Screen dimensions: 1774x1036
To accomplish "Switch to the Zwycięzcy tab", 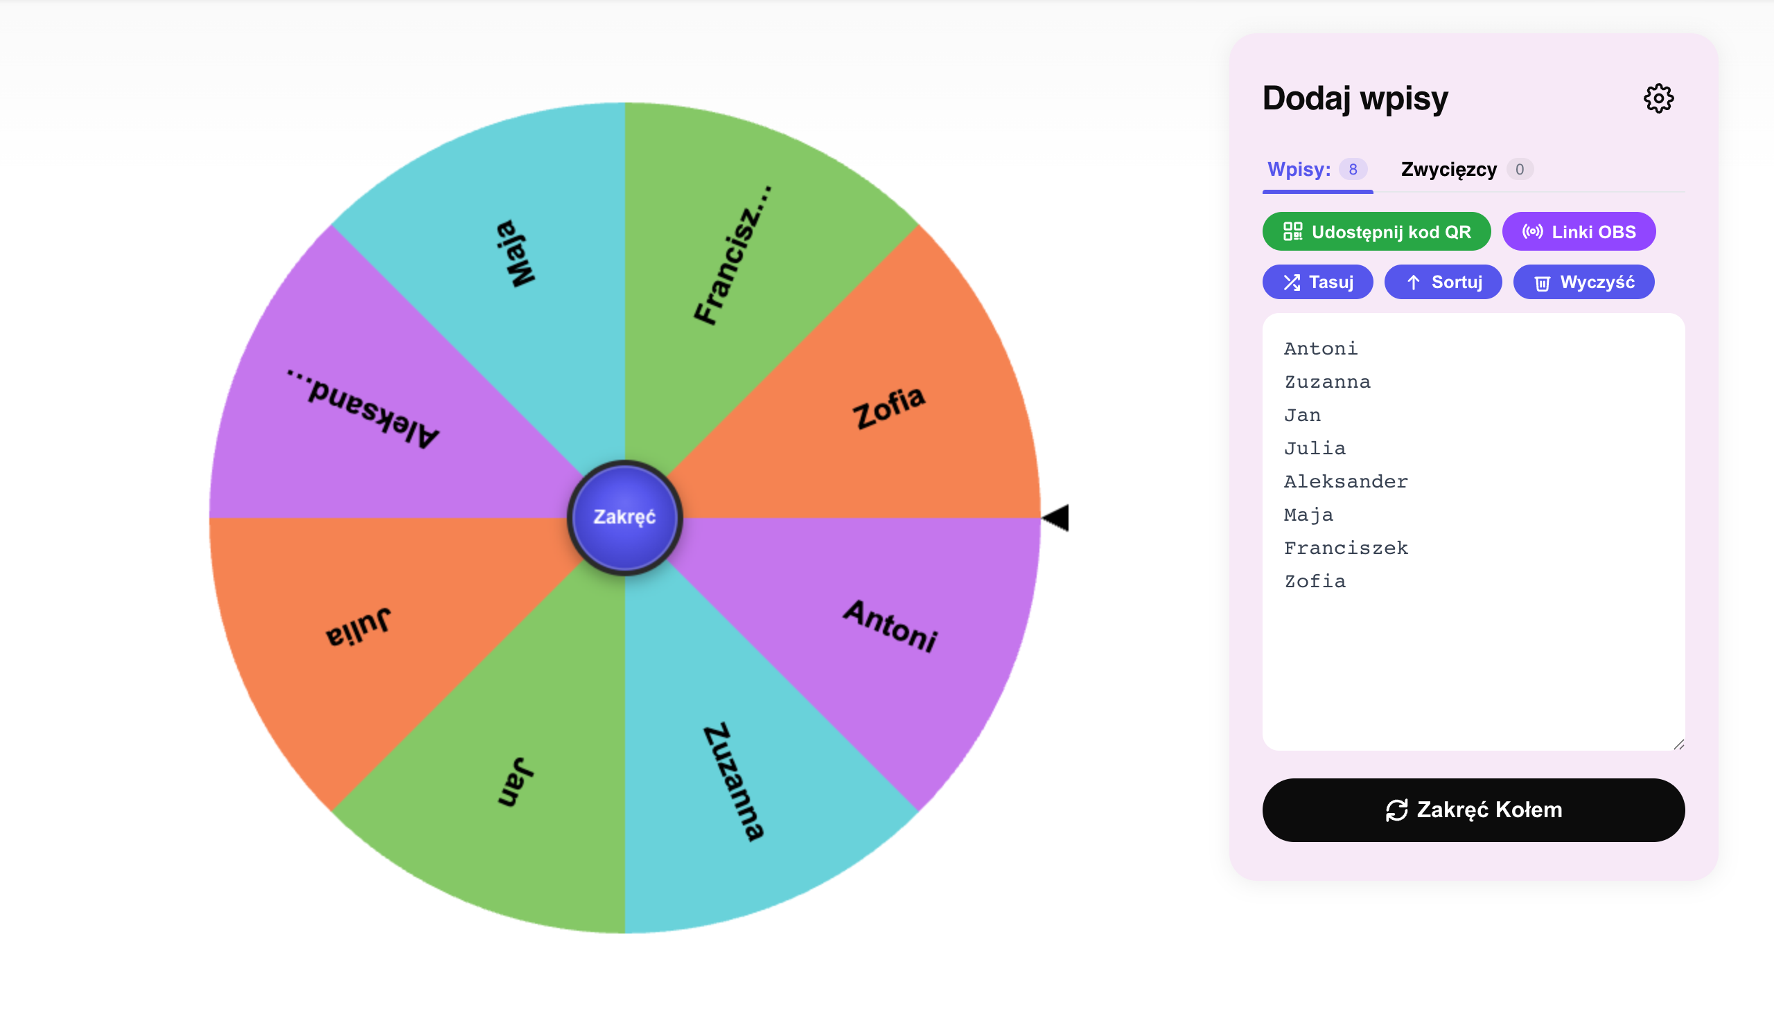I will tap(1466, 170).
